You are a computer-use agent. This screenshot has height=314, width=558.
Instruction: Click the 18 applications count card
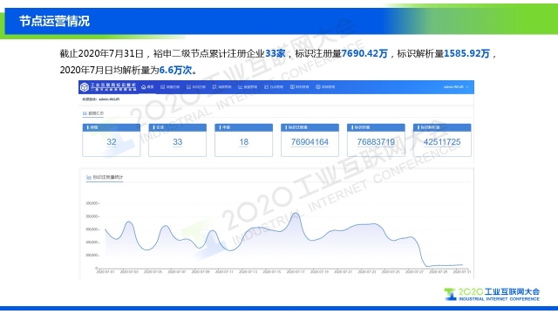coord(244,140)
